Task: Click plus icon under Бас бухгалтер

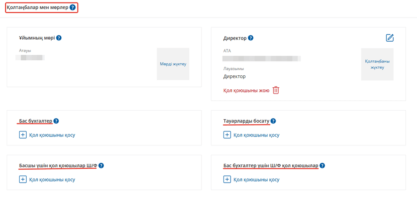Action: pos(23,135)
